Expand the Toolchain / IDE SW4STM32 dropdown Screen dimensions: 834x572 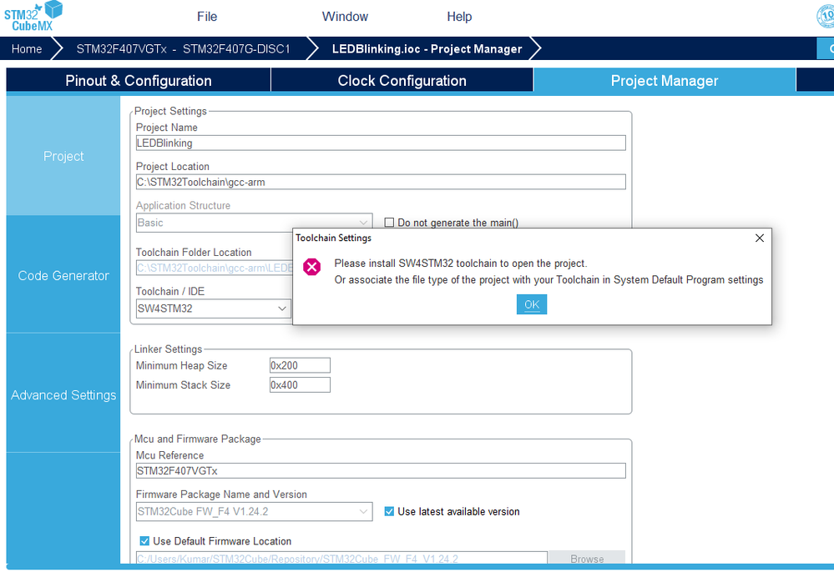tap(213, 309)
